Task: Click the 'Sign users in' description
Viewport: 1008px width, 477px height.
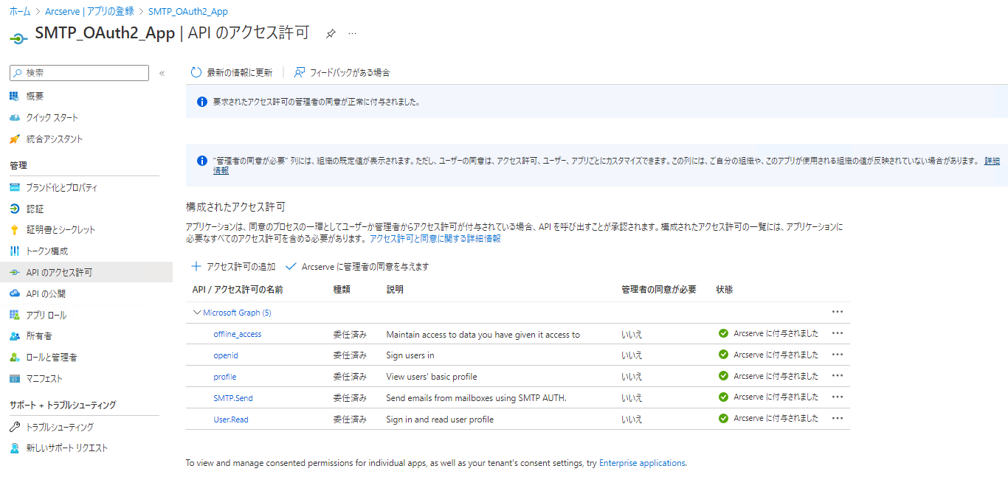Action: coord(410,355)
